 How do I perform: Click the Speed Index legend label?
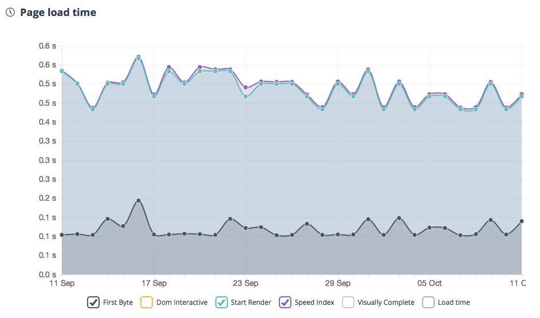[x=314, y=303]
